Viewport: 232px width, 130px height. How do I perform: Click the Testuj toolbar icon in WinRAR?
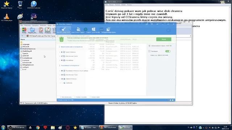point(41,30)
